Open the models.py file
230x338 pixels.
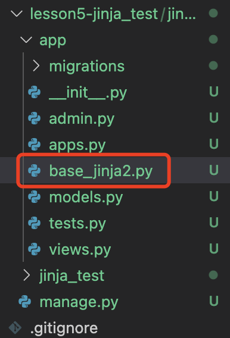(86, 198)
